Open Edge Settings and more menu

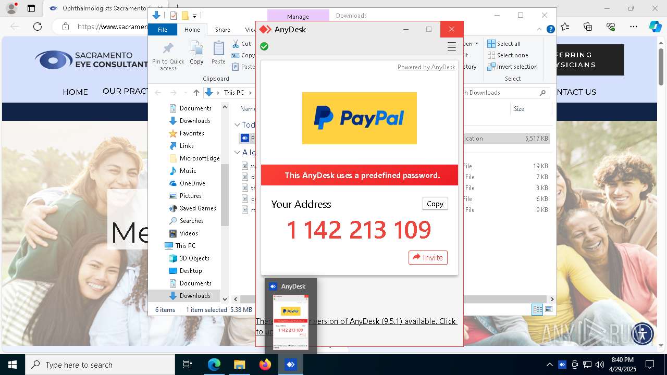pyautogui.click(x=634, y=27)
